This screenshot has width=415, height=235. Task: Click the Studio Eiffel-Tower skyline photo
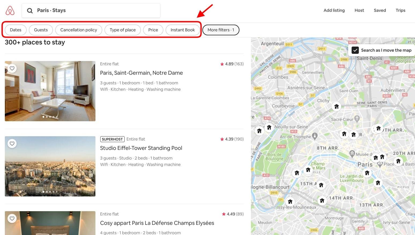pos(50,166)
